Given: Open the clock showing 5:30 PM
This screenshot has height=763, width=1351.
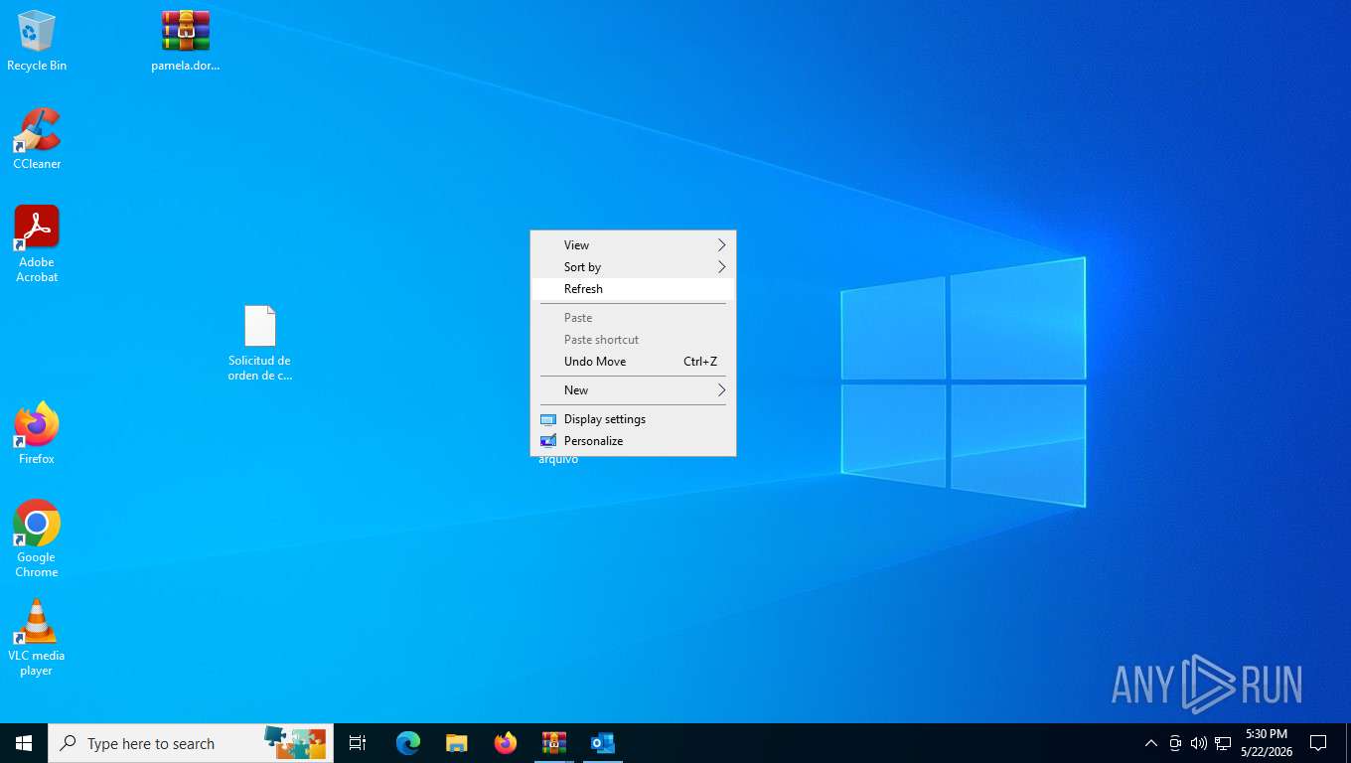Looking at the screenshot, I should tap(1267, 743).
